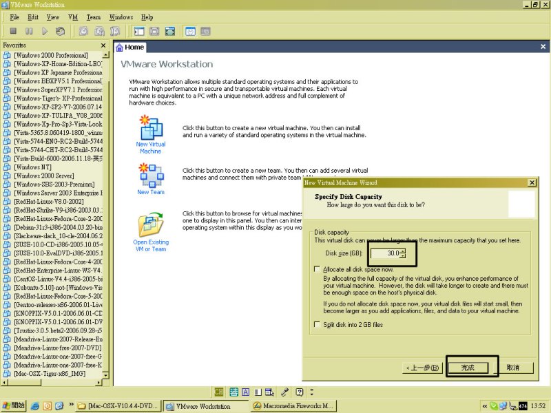Open the Windows menu
Screen dimensions: 551x413
[x=121, y=17]
